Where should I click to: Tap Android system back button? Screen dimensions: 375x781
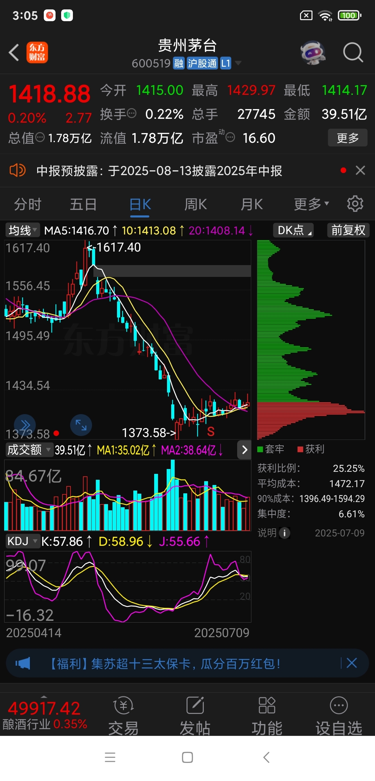click(x=266, y=757)
